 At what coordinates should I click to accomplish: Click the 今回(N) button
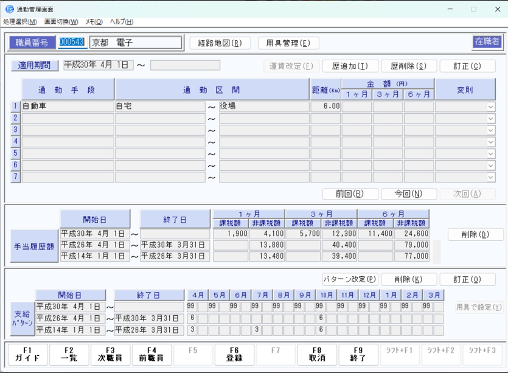408,194
